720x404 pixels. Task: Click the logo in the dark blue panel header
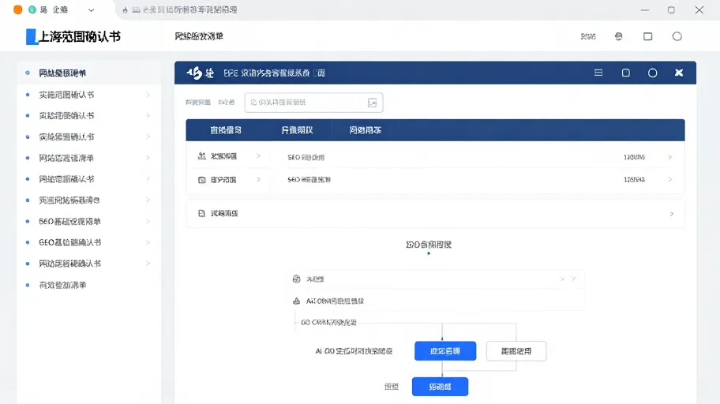click(201, 73)
